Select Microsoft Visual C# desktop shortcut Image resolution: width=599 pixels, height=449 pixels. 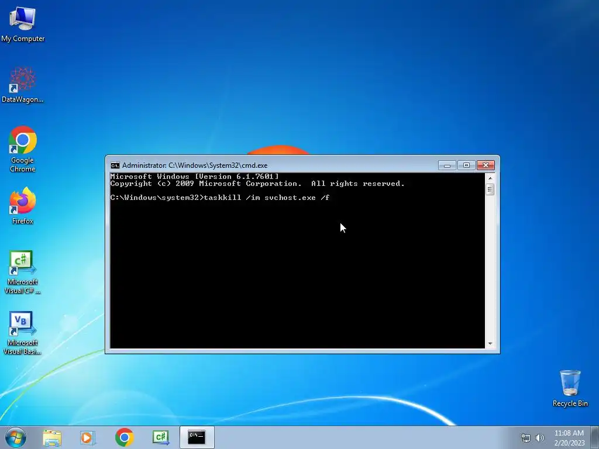tap(23, 272)
